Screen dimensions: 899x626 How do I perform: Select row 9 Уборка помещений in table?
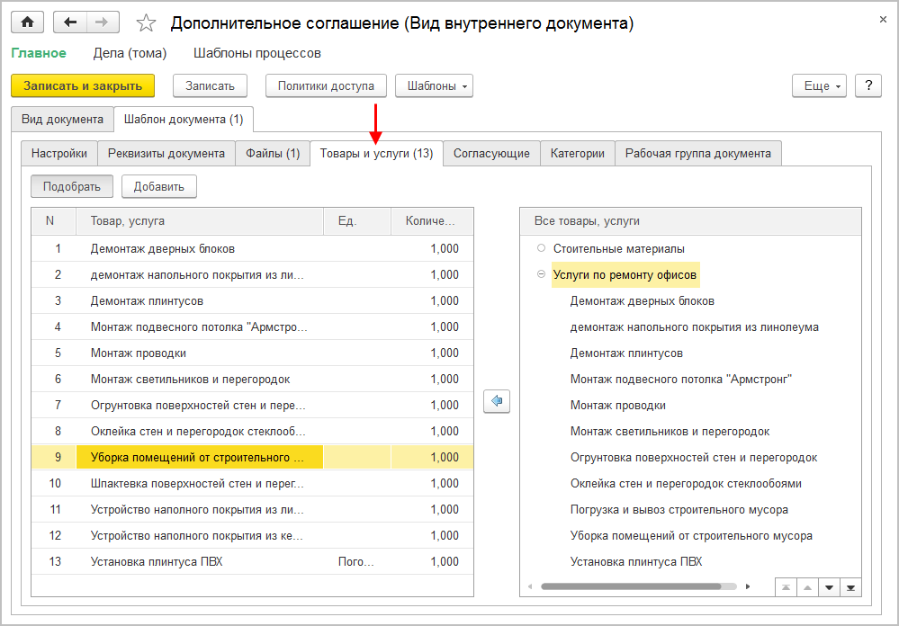[x=252, y=458]
